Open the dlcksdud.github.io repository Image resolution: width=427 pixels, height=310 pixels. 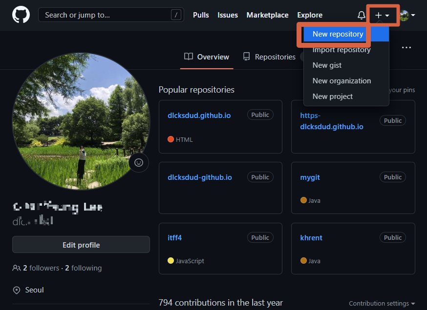pyautogui.click(x=199, y=116)
